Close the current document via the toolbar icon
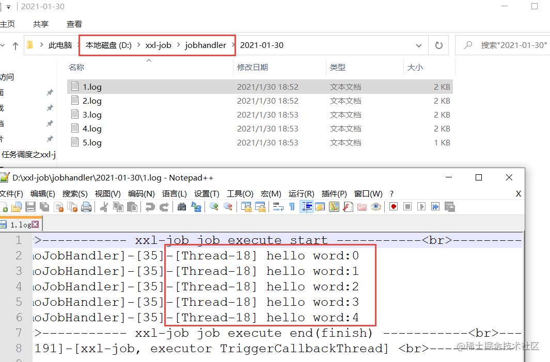 point(59,207)
